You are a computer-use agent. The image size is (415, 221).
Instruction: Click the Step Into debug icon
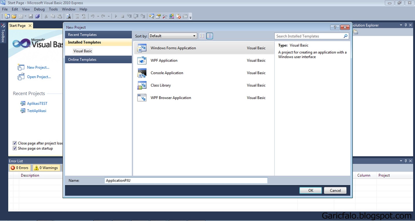point(129,16)
